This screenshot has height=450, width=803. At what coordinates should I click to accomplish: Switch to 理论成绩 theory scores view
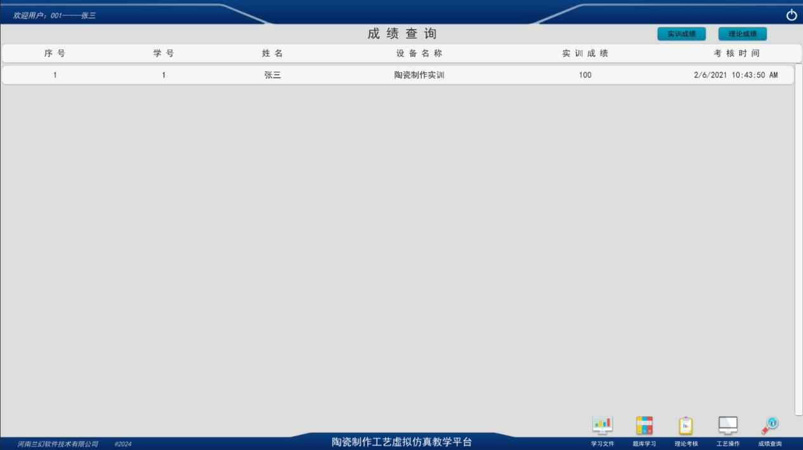click(x=742, y=33)
